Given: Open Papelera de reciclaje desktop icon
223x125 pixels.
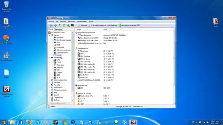Looking at the screenshot, I should [6, 7].
